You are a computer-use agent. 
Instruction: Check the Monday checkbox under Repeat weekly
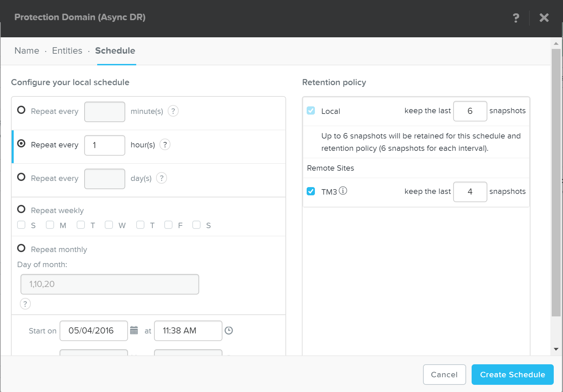(50, 225)
